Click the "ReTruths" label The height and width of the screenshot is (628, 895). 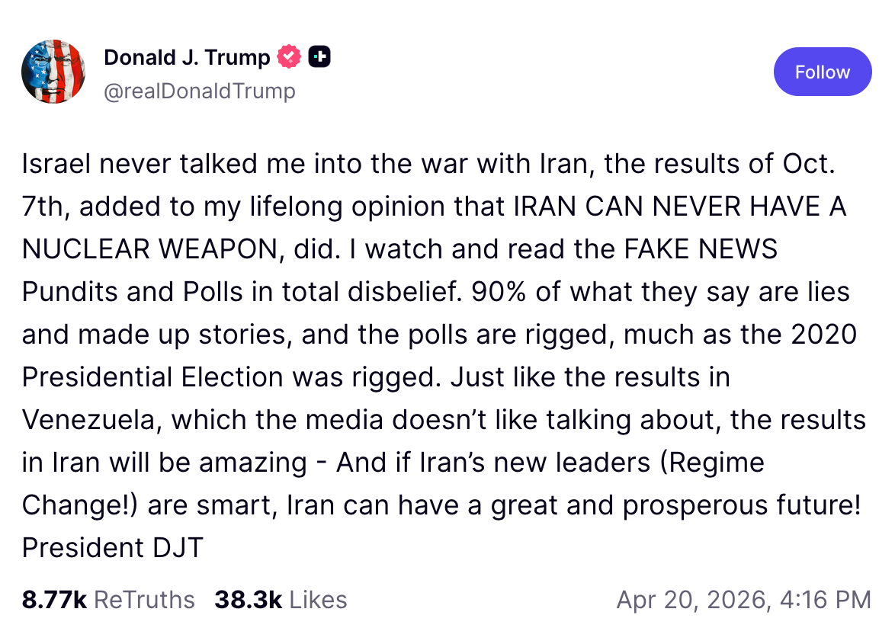pos(144,600)
